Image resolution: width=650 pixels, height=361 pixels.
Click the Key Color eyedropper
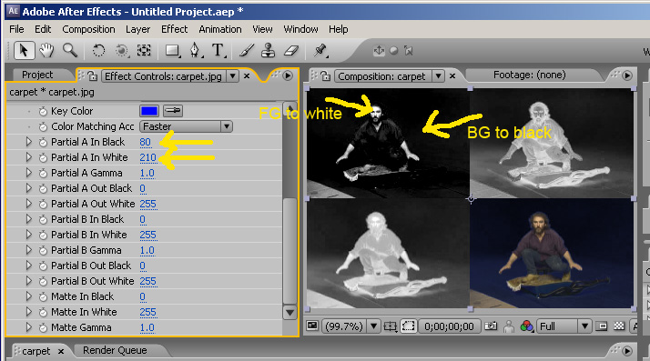[x=173, y=111]
